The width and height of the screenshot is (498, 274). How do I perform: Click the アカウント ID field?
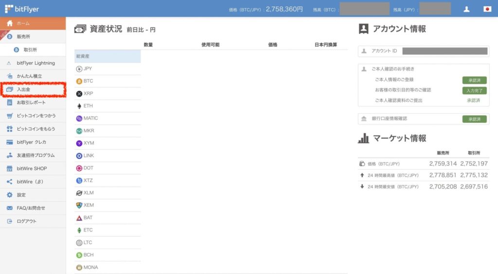click(x=424, y=51)
